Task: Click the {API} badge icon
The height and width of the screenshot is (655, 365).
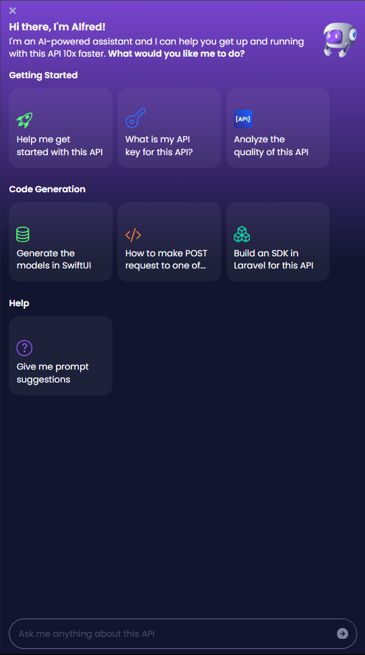Action: coord(243,119)
